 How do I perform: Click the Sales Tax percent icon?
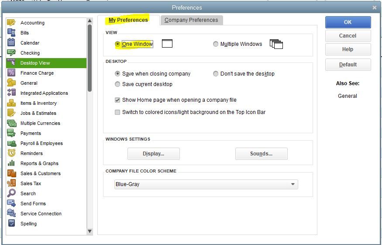11,183
